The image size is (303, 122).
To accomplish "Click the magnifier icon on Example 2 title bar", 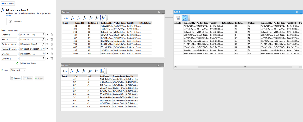I will 158,65.
